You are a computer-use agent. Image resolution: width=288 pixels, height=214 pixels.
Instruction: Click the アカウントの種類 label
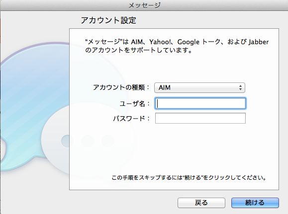click(x=121, y=87)
